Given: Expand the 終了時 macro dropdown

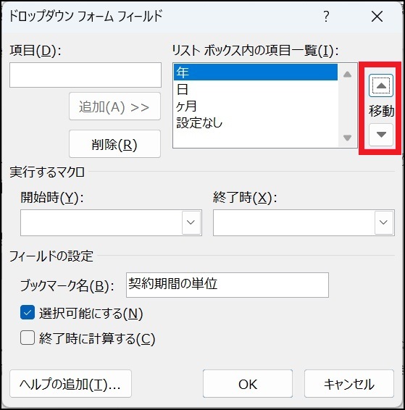Looking at the screenshot, I should click(x=383, y=222).
